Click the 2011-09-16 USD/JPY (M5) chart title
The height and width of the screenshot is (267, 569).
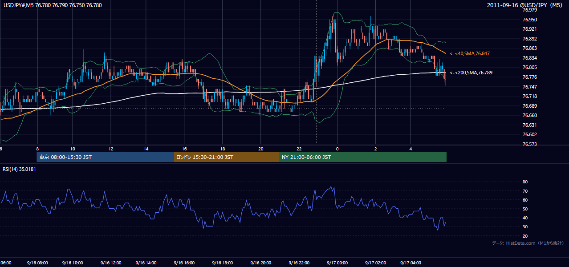[525, 5]
